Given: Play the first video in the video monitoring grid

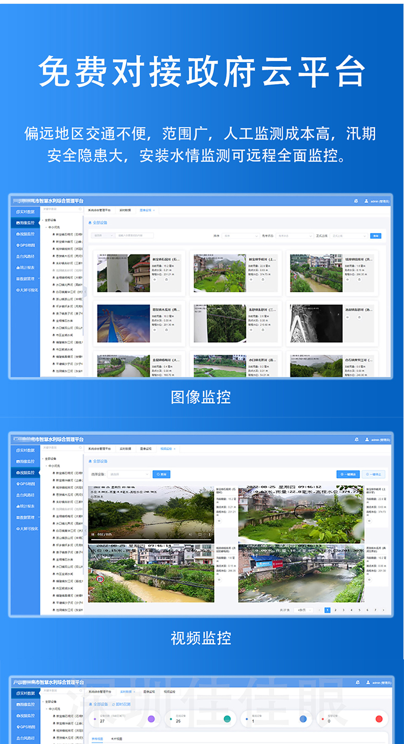Looking at the screenshot, I should (93, 534).
